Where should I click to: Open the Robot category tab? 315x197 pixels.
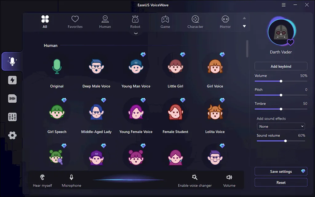point(135,22)
